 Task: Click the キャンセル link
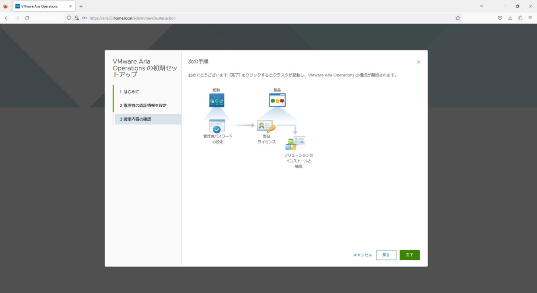click(362, 255)
